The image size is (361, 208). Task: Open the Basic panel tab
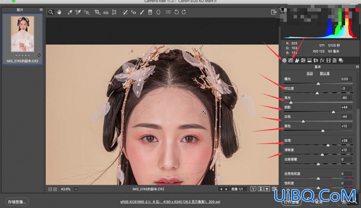coord(284,60)
